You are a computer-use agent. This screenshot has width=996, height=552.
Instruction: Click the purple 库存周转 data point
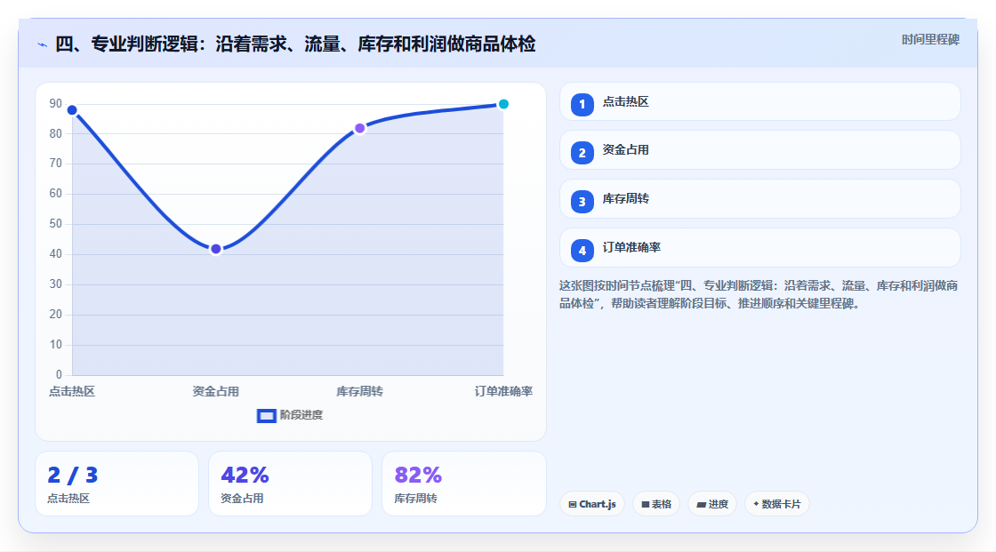[x=359, y=128]
